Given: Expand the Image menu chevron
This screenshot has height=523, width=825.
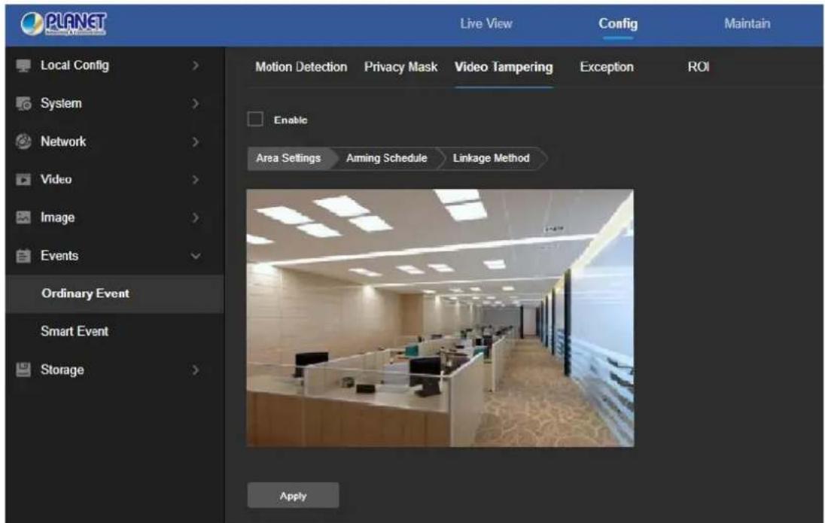Looking at the screenshot, I should pos(195,217).
